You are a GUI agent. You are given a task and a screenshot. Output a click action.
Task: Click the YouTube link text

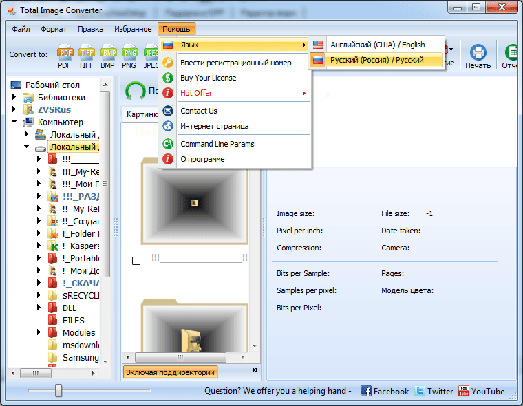tap(488, 392)
